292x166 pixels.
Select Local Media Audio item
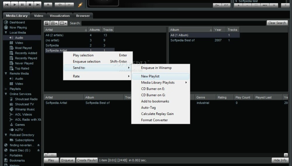click(19, 38)
